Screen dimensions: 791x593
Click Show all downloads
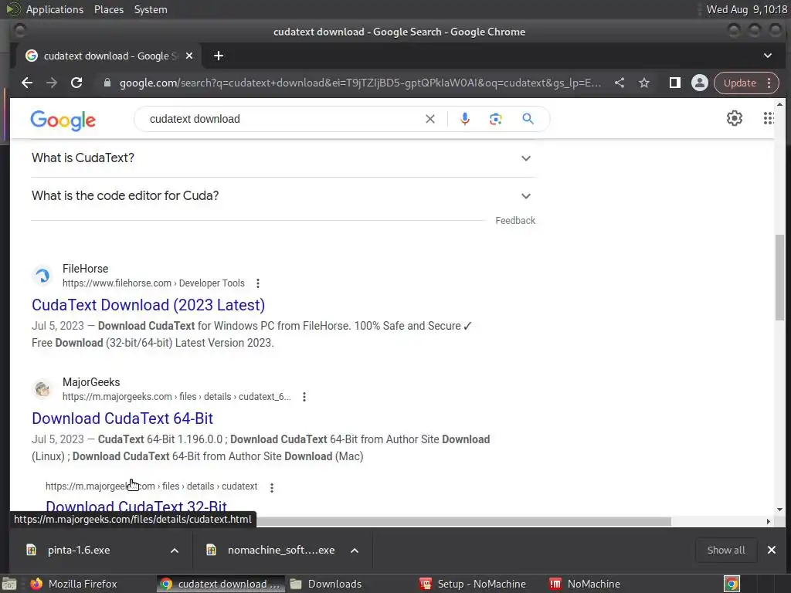(726, 550)
